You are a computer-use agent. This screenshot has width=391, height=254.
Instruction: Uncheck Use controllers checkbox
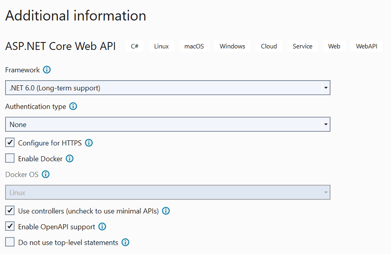pos(10,211)
